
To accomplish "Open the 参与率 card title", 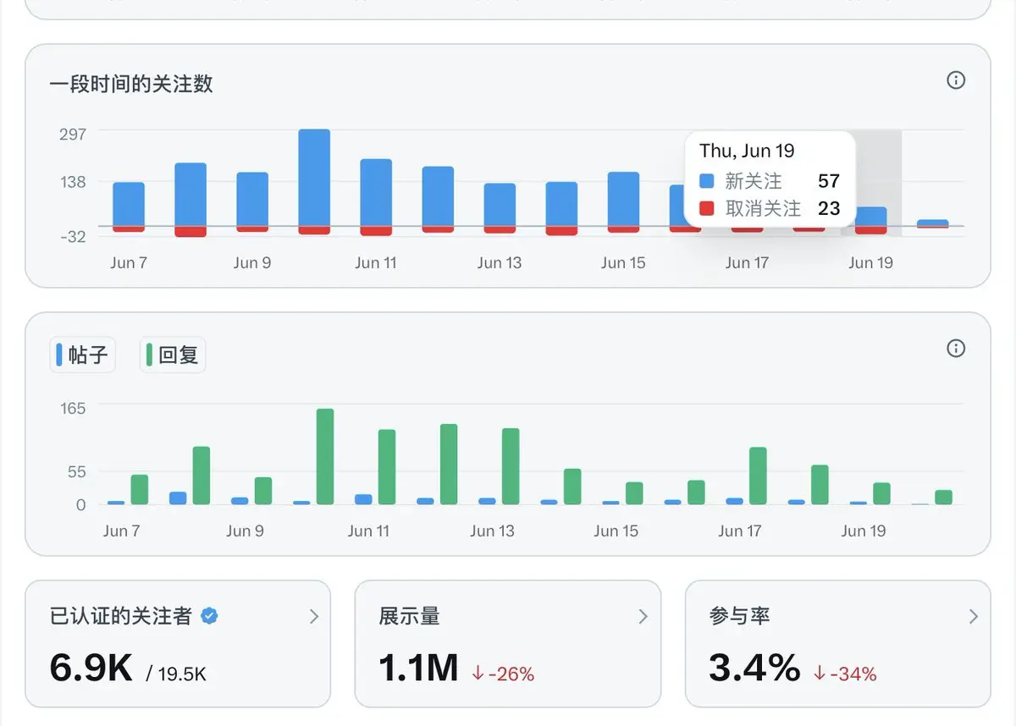I will tap(740, 617).
